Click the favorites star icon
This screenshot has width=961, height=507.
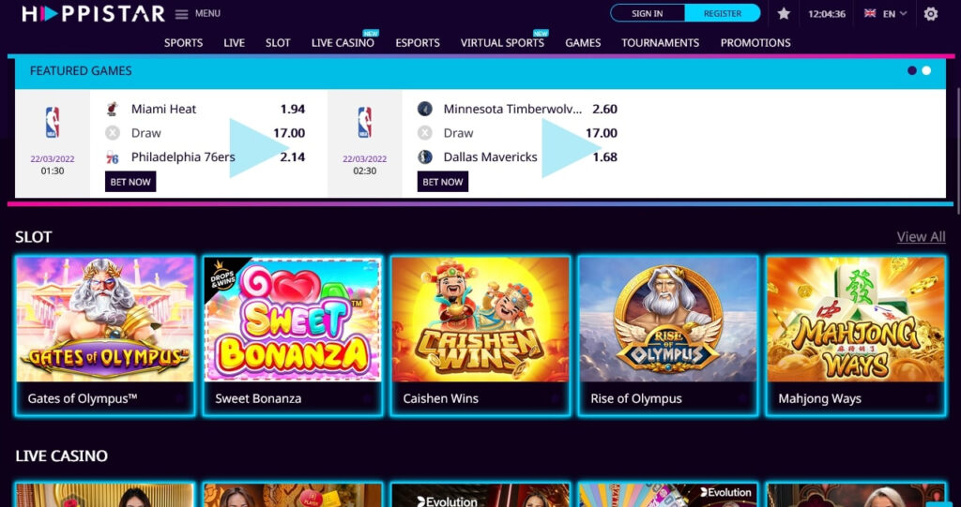(784, 13)
